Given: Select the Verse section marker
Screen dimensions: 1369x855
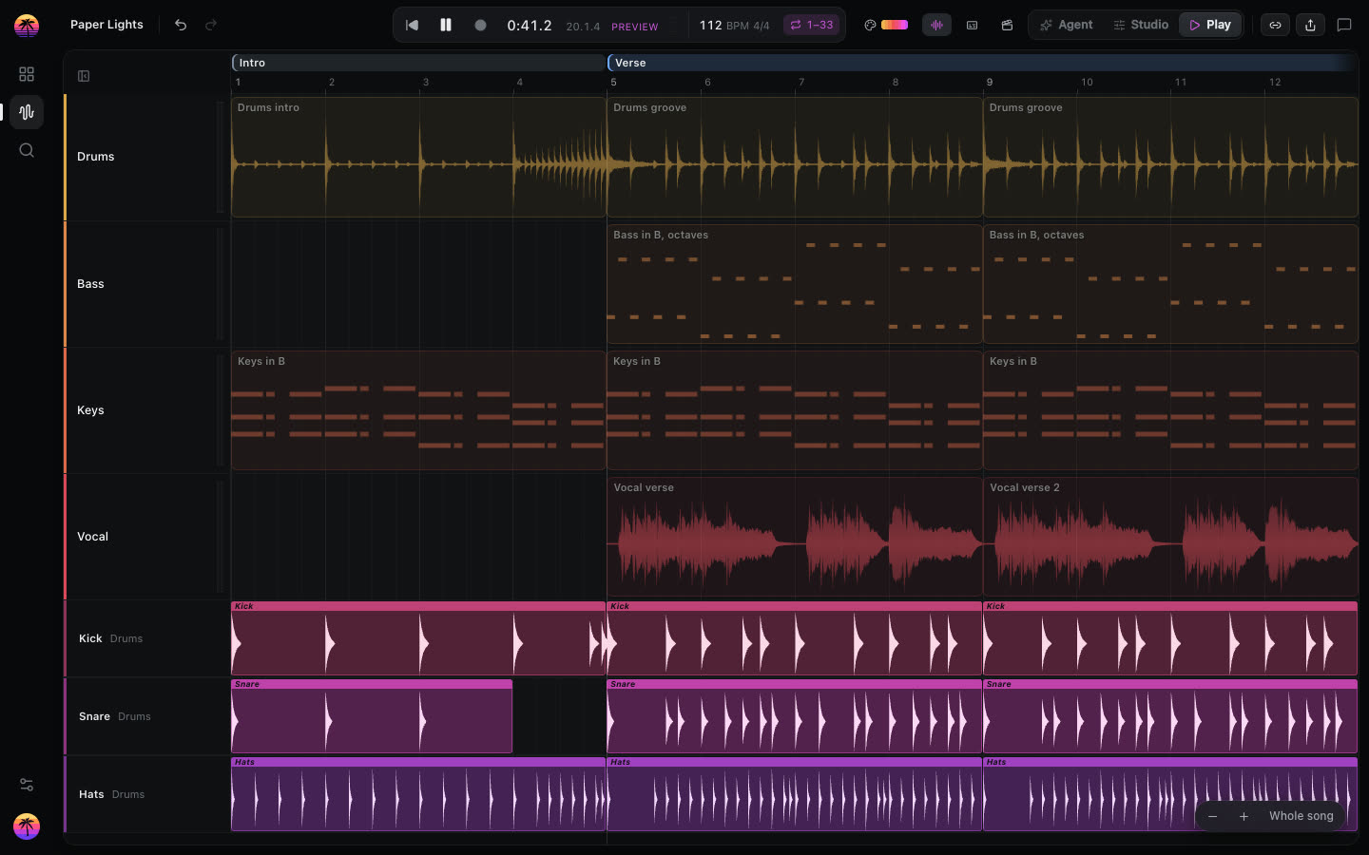Looking at the screenshot, I should click(x=982, y=63).
